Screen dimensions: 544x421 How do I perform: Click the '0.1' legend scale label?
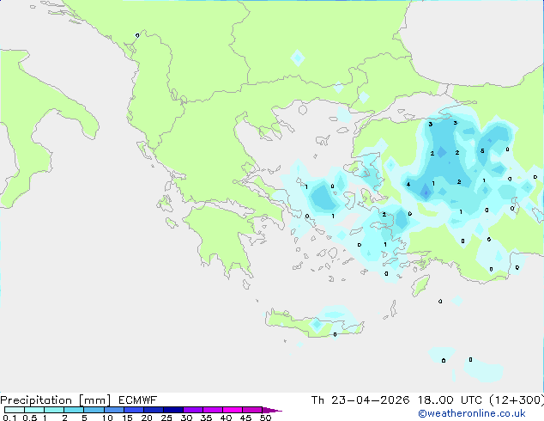coord(9,418)
